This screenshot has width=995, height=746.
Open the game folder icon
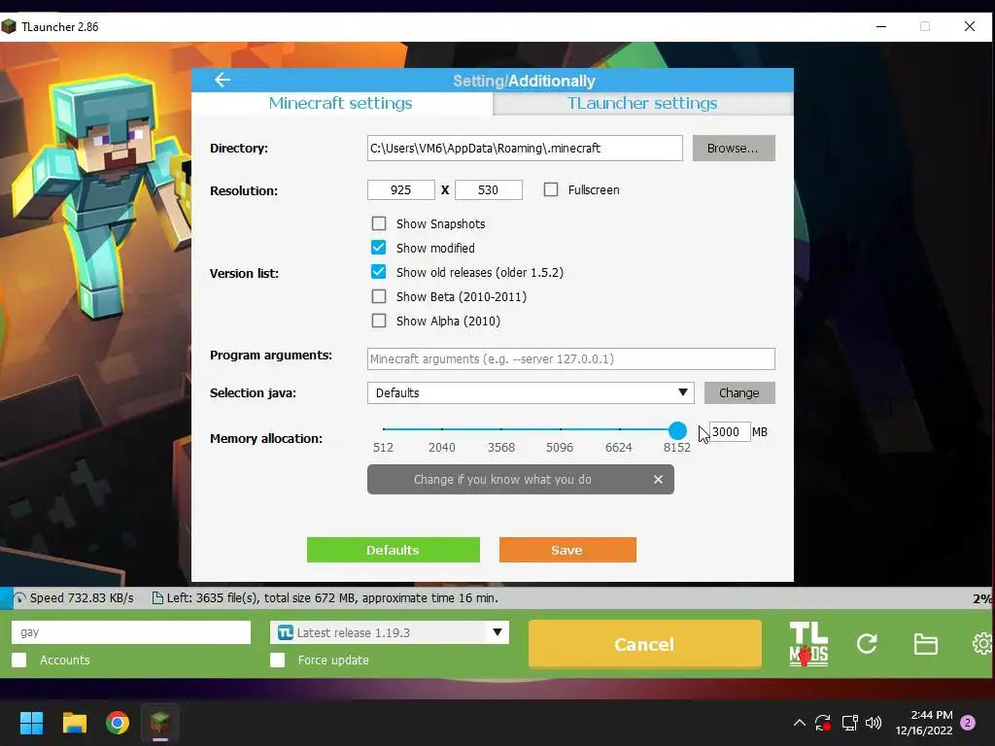925,644
